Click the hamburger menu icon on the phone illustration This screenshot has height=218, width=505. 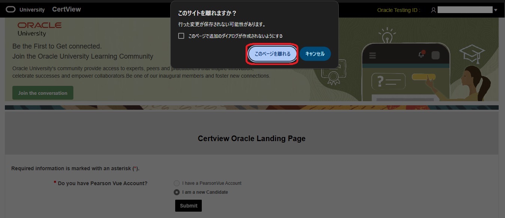click(x=372, y=55)
